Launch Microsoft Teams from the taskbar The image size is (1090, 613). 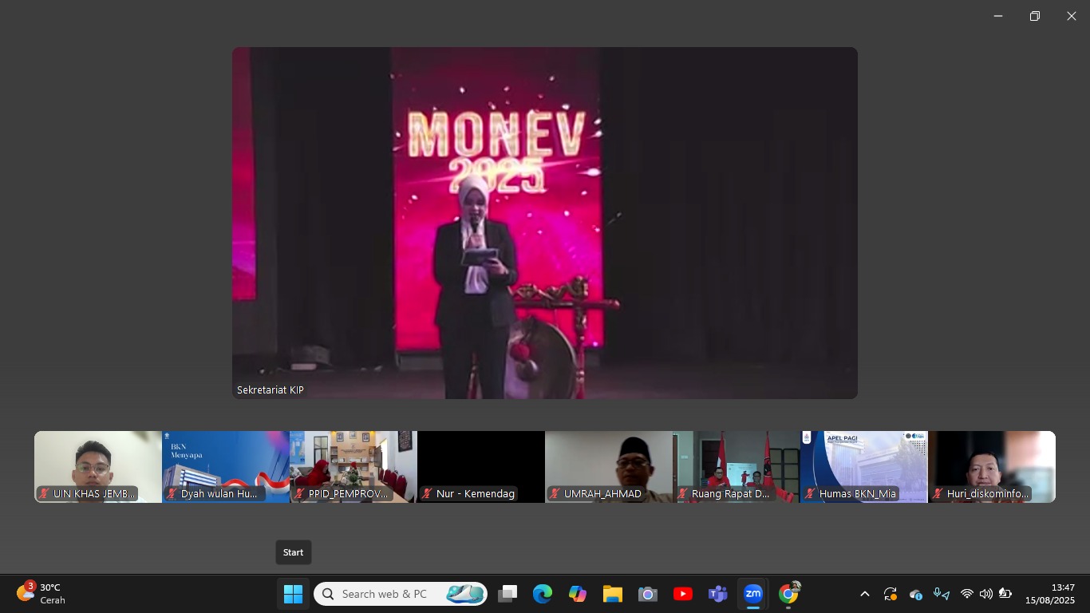coord(718,594)
